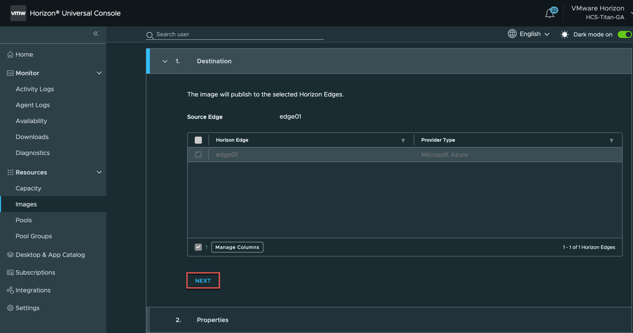Open Capacity page
The height and width of the screenshot is (333, 633).
(28, 188)
